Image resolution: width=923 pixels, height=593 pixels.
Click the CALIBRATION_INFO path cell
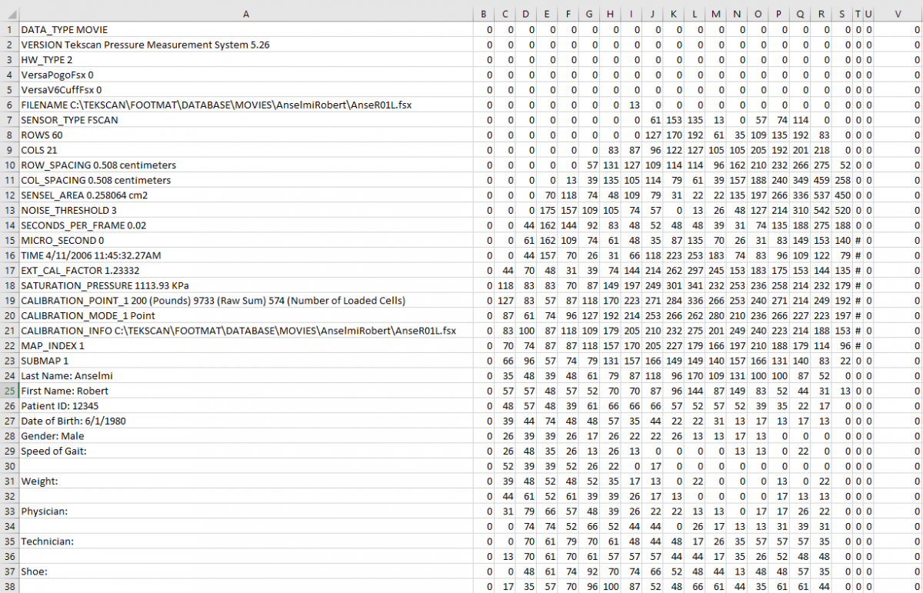click(x=245, y=330)
